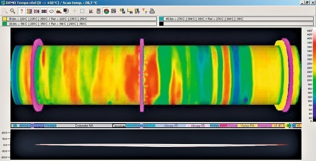Viewport: 316px width, 161px height.
Task: Click the TT text tool icon
Action: [x=145, y=11]
